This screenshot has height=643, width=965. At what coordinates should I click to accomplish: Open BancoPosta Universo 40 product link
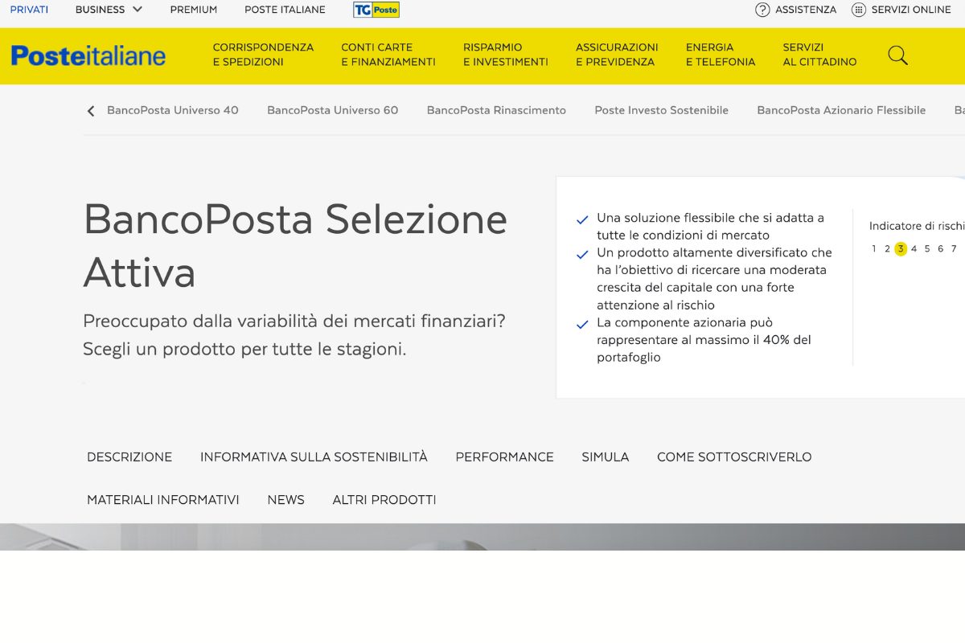[x=172, y=110]
